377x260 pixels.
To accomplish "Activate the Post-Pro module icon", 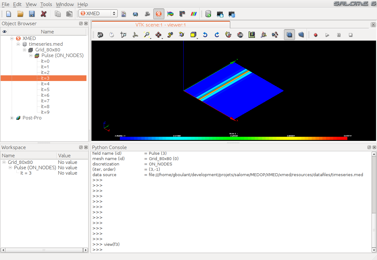I will 170,14.
